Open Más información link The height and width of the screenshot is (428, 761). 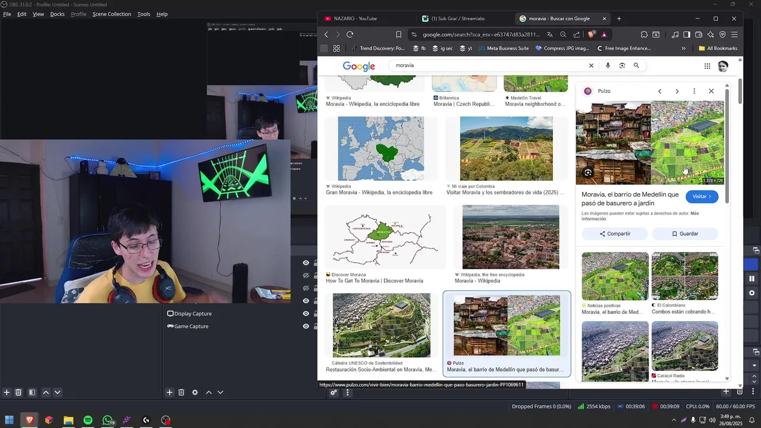coord(641,216)
